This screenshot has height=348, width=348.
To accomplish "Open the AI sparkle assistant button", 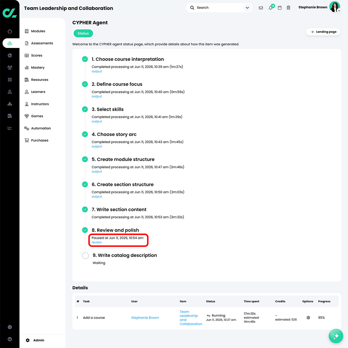I will click(x=336, y=336).
